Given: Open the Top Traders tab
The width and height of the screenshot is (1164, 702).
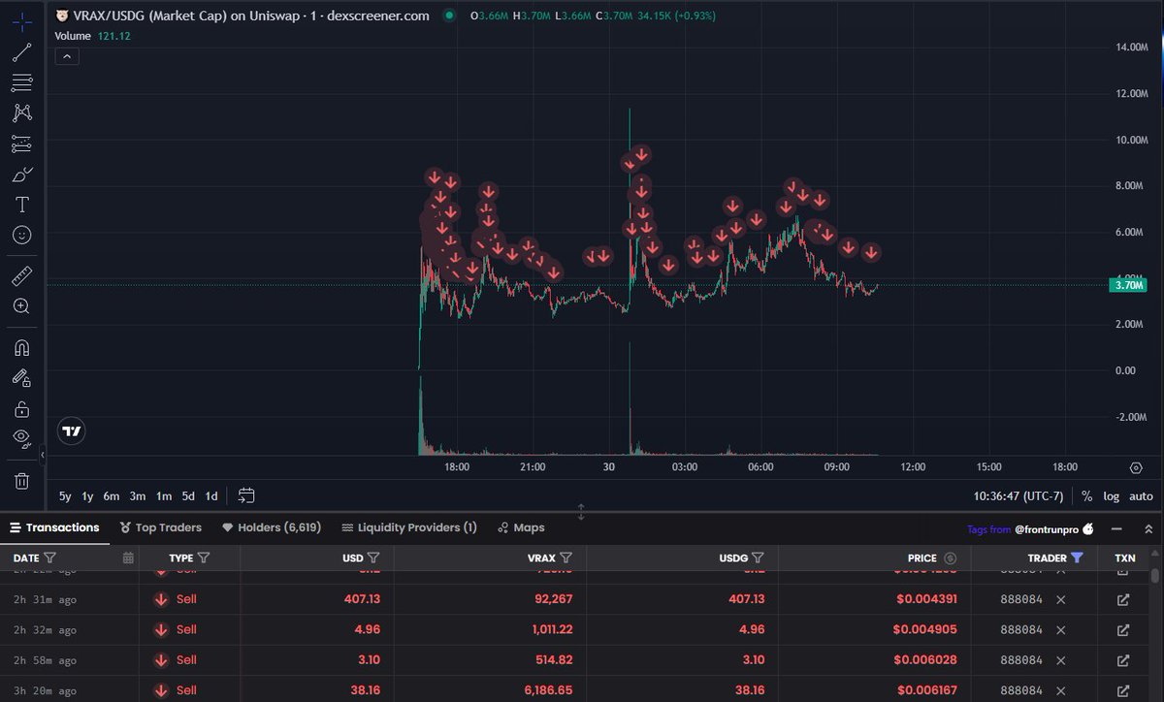Looking at the screenshot, I should click(x=161, y=528).
